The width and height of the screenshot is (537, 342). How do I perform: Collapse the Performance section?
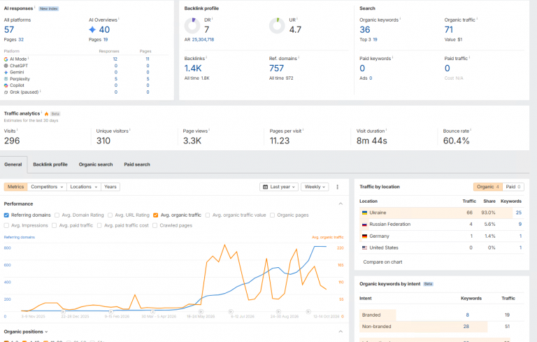[341, 204]
